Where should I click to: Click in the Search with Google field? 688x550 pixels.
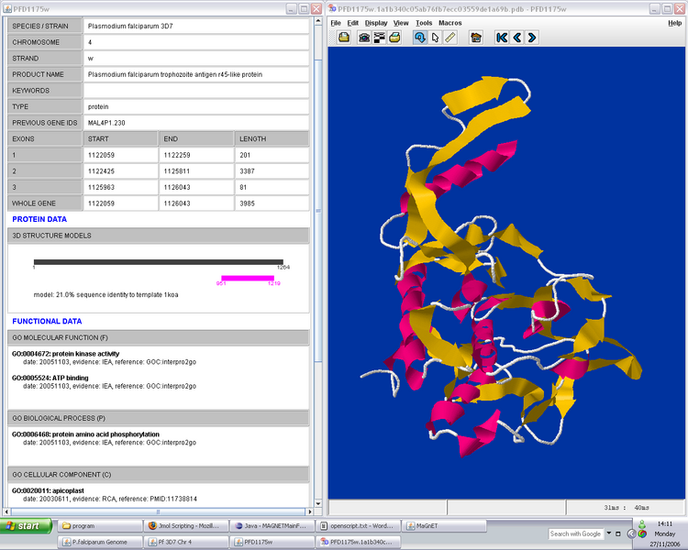tap(575, 533)
